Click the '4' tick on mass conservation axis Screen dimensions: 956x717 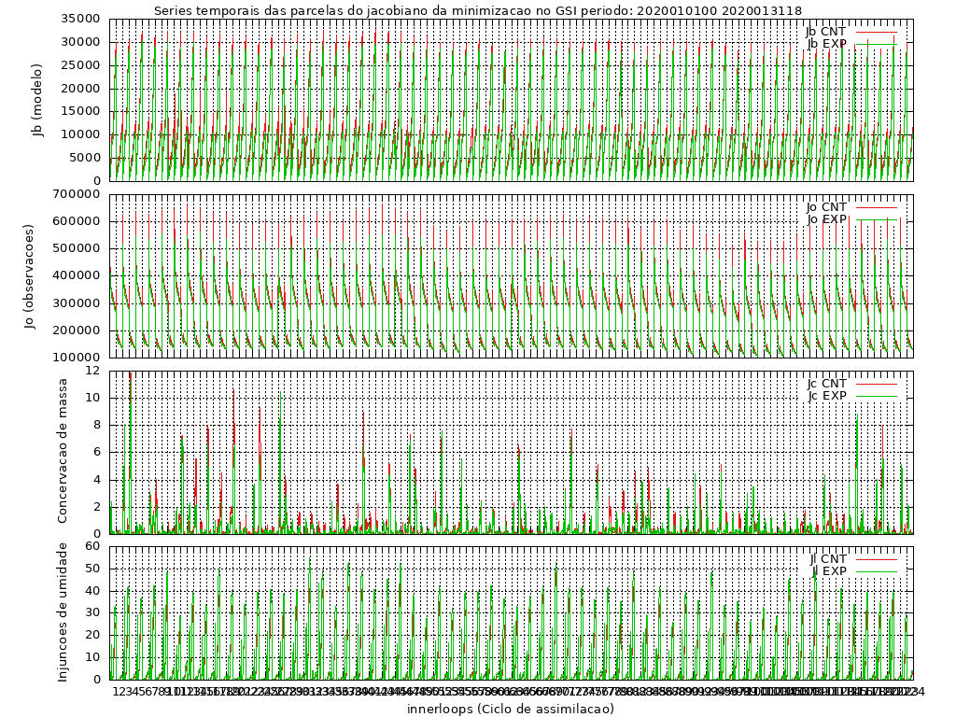coord(96,480)
